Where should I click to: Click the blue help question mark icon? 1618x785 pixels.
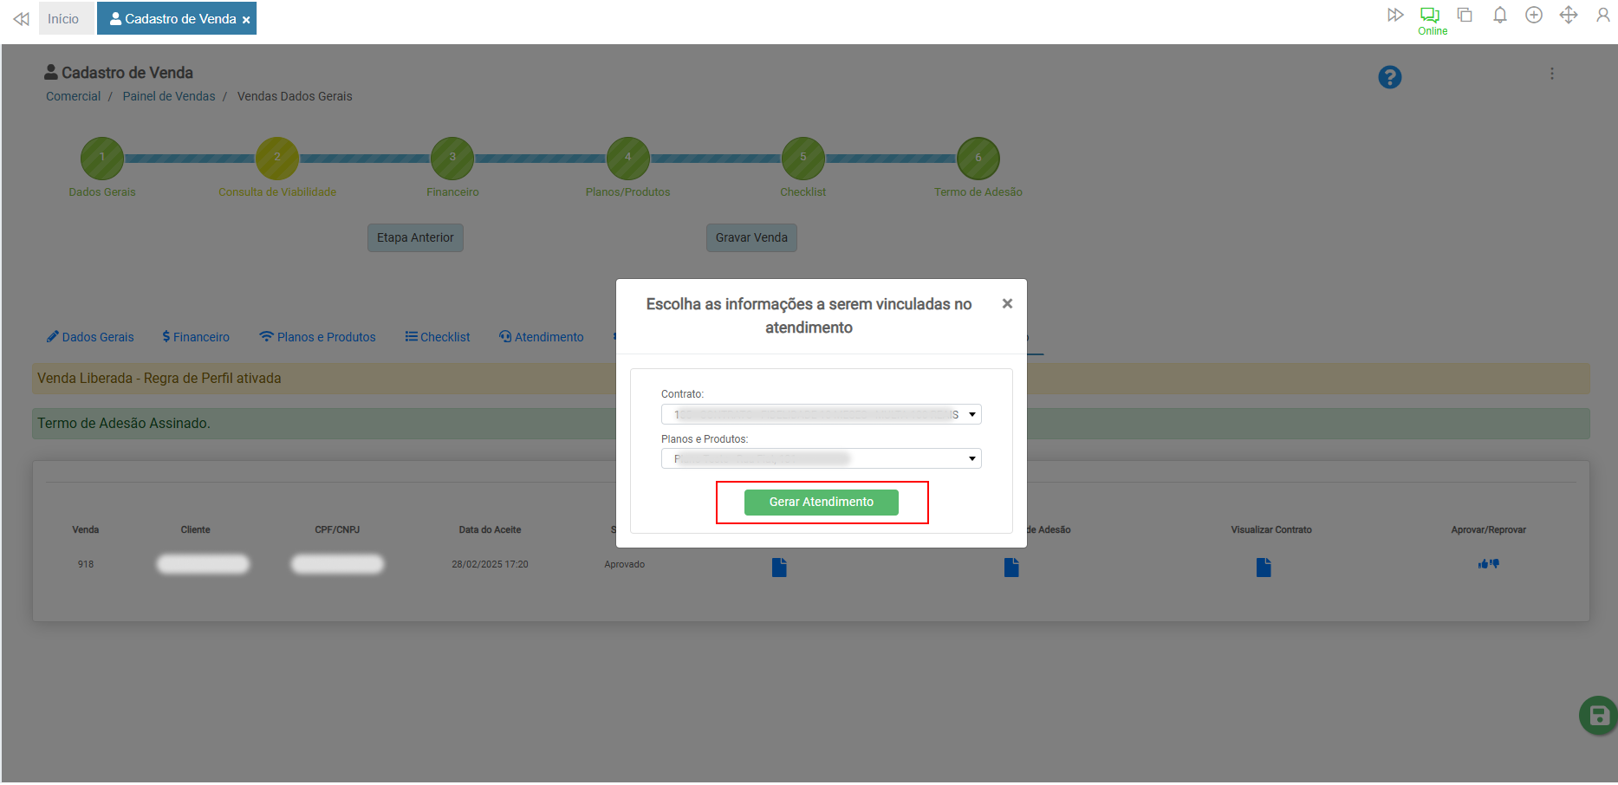pyautogui.click(x=1389, y=78)
